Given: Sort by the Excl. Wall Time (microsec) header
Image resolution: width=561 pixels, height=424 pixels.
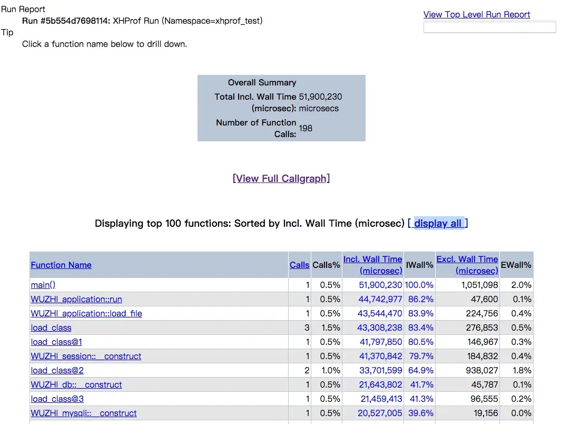Looking at the screenshot, I should pos(467,265).
